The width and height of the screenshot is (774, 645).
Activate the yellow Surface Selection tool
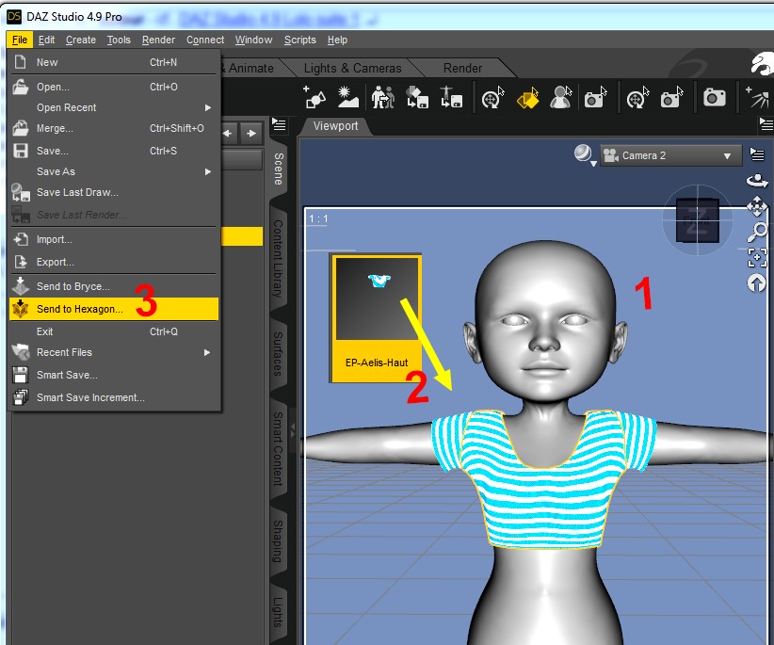click(x=527, y=98)
